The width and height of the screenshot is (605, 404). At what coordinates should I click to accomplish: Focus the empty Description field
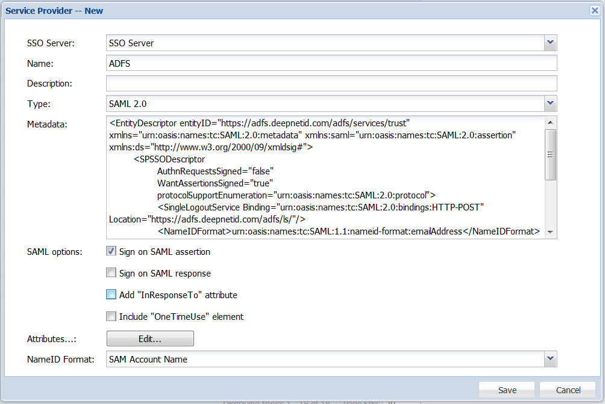[x=331, y=83]
